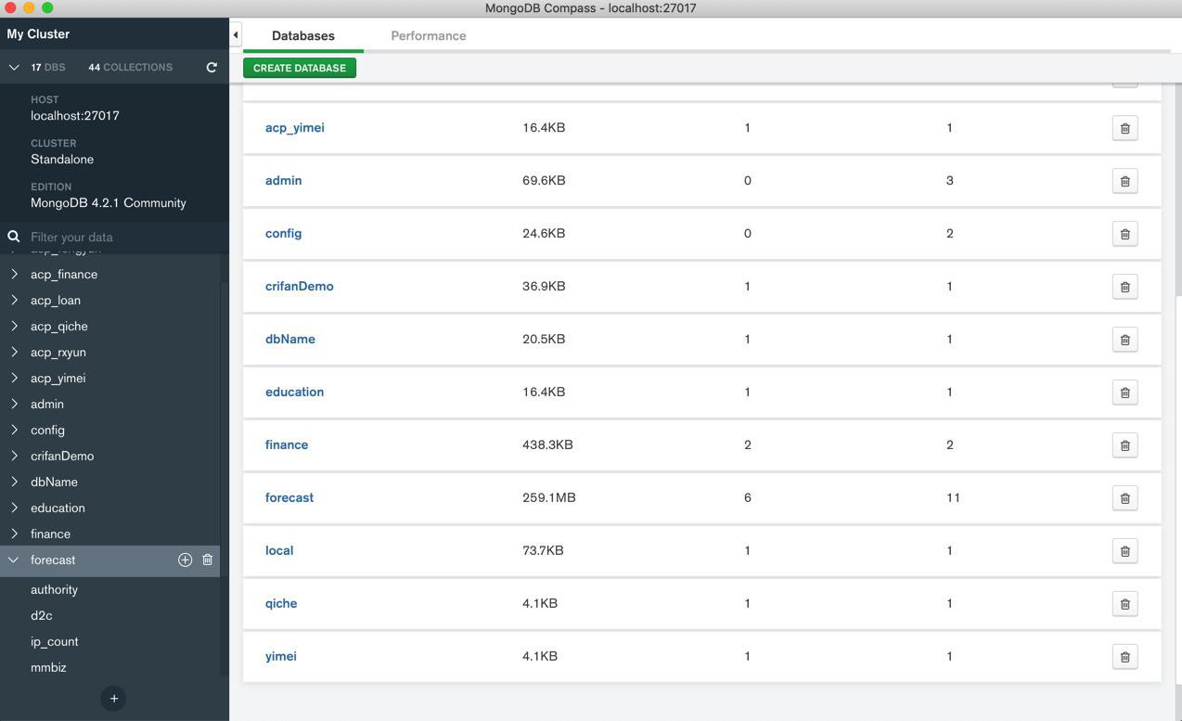The image size is (1182, 721).
Task: Open finance database from table
Action: point(287,444)
